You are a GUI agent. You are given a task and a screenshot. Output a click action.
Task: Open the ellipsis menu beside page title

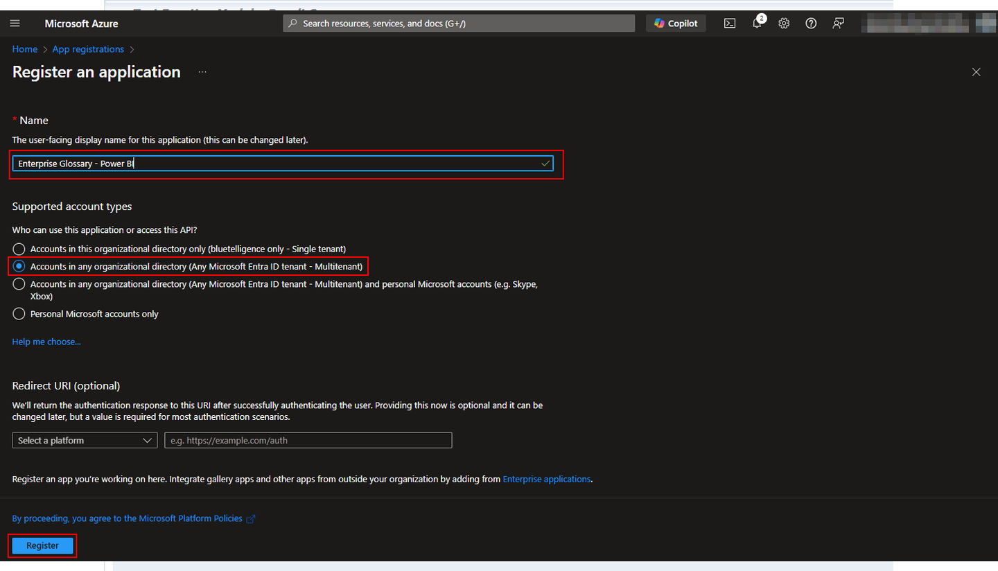[x=202, y=72]
